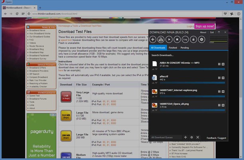Screen dimensions: 244x160
Task: Open Opera Speed Dial grid icon
Action: 23,14
